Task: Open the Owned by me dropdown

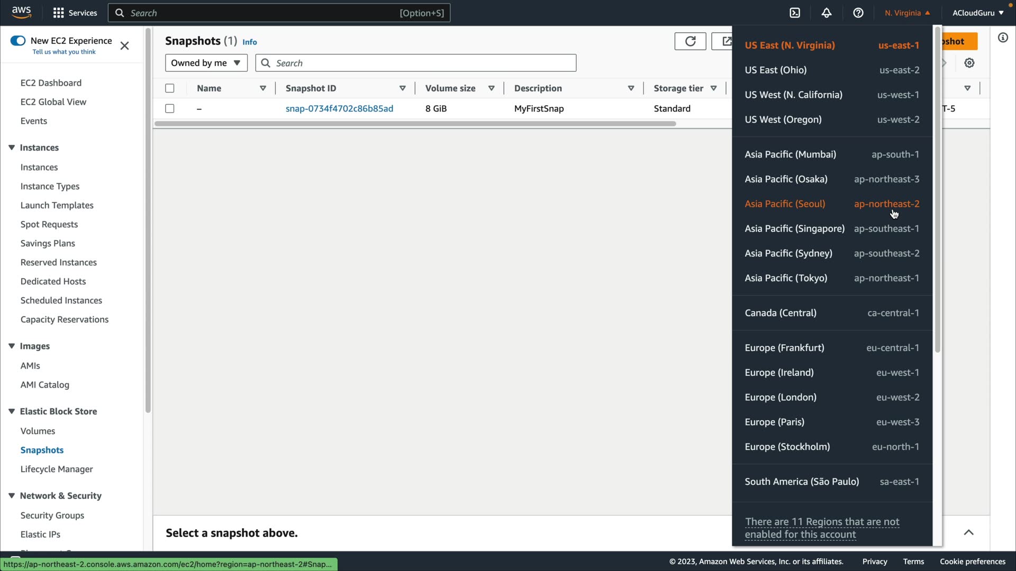Action: 206,63
